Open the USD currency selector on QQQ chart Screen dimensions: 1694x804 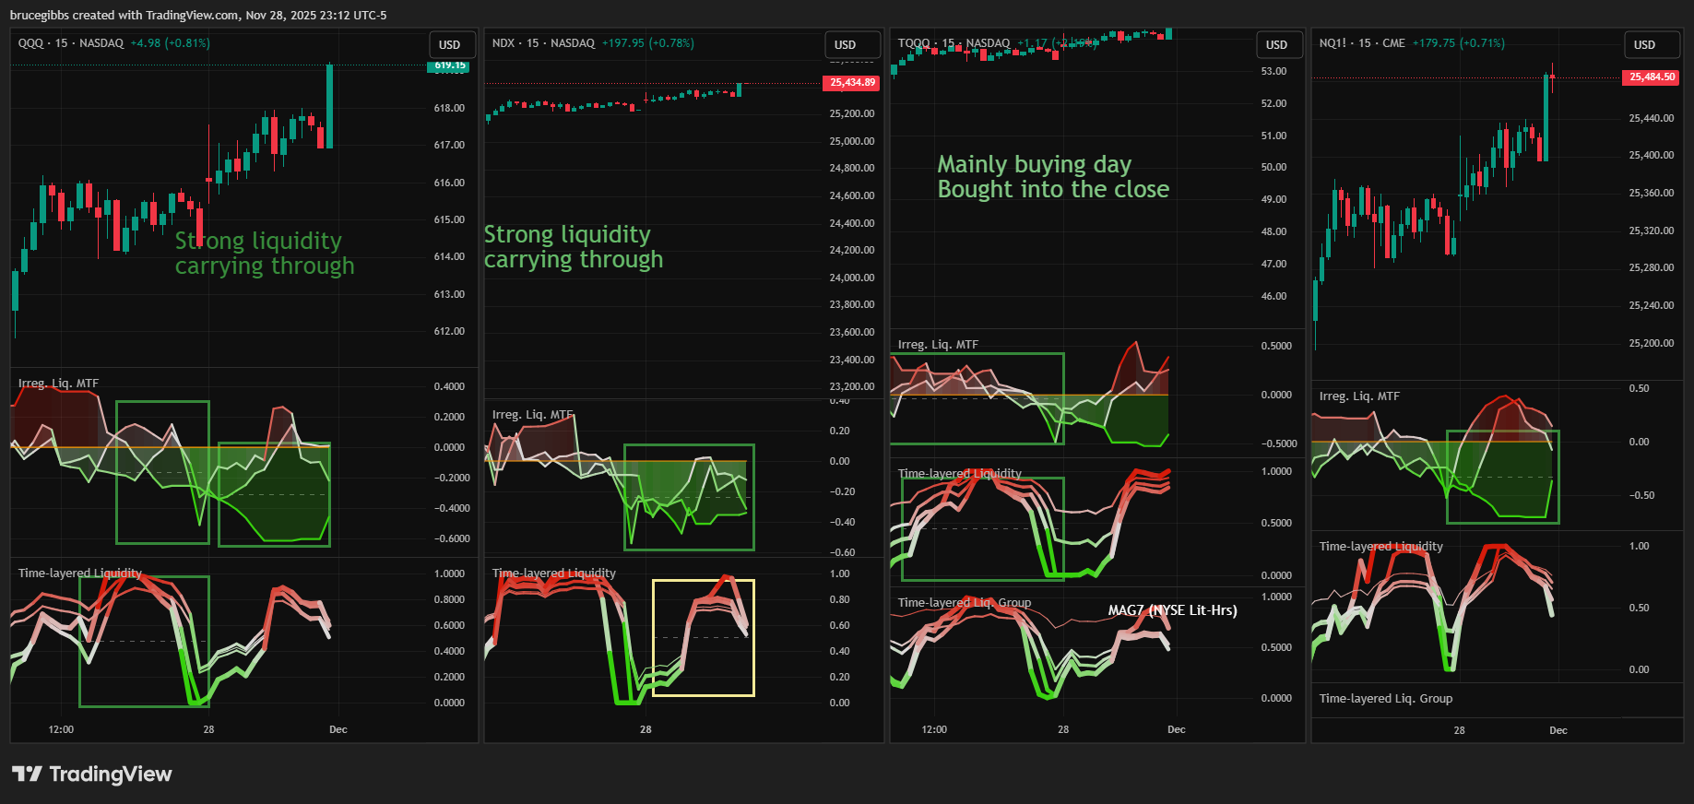pyautogui.click(x=450, y=44)
